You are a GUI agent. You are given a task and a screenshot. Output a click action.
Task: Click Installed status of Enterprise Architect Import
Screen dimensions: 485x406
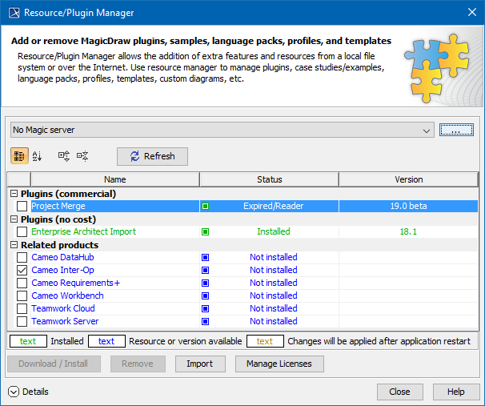coord(274,231)
